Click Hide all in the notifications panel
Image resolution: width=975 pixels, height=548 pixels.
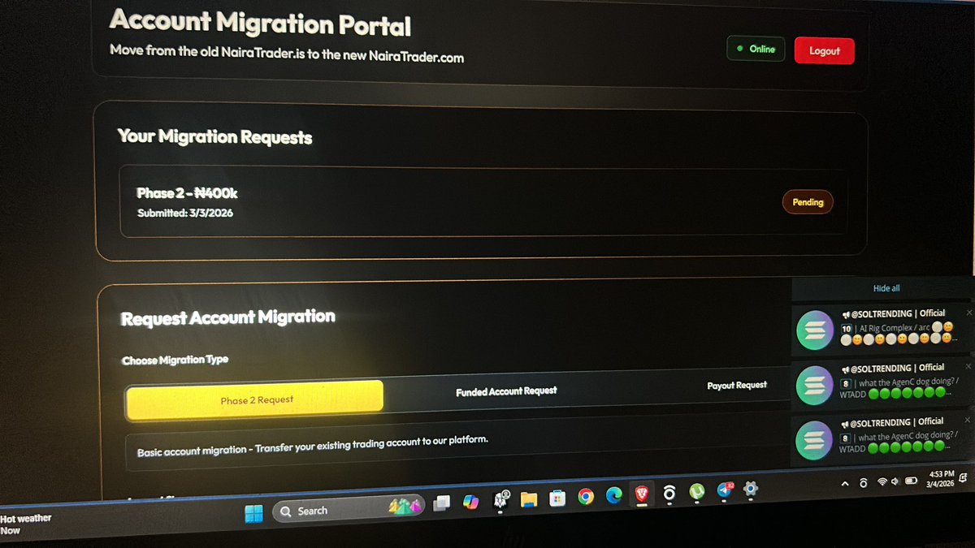[886, 288]
